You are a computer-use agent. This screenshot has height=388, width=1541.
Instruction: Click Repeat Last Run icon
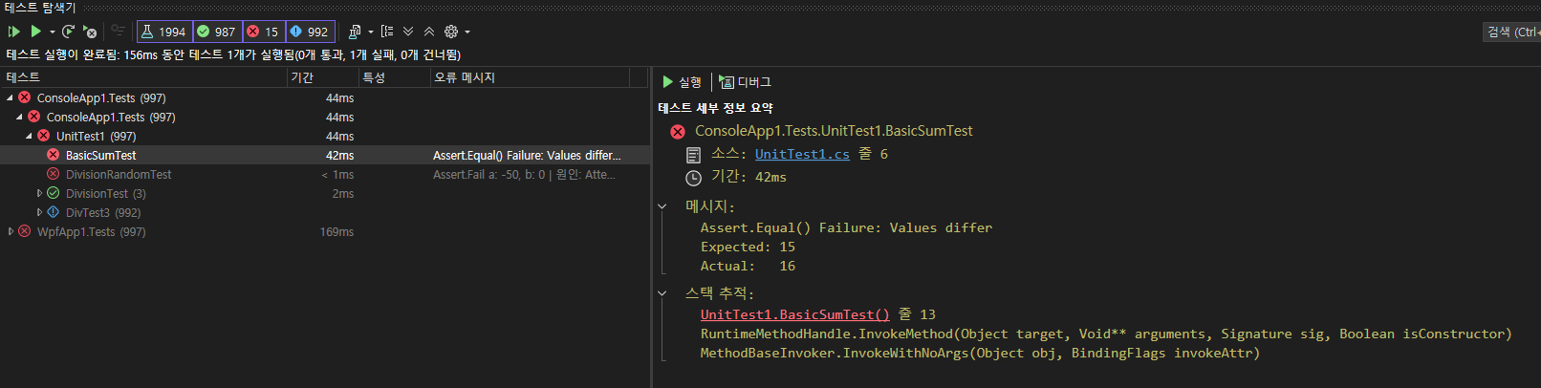click(x=69, y=32)
